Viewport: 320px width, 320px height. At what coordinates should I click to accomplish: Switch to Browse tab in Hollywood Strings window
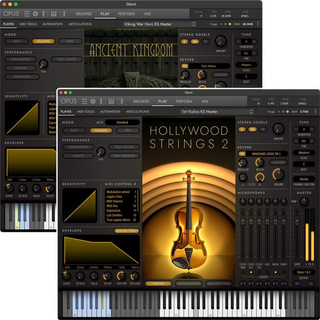(141, 101)
